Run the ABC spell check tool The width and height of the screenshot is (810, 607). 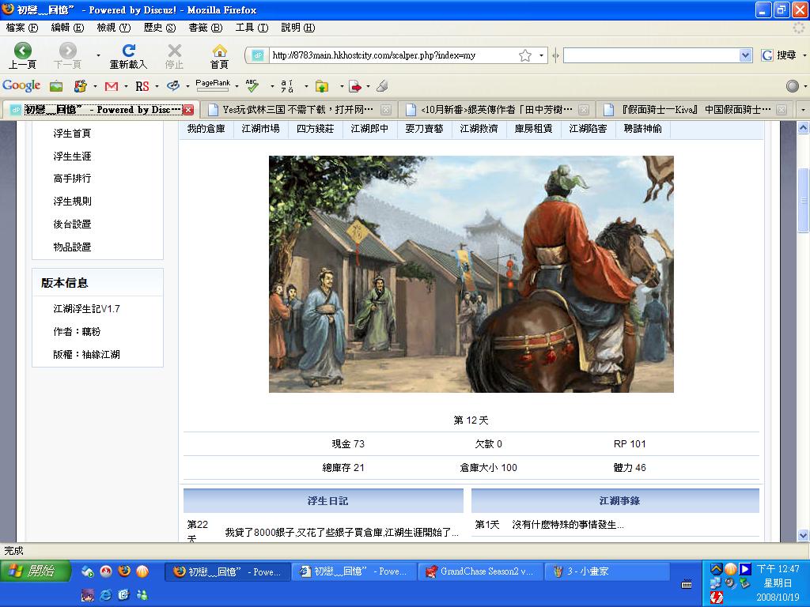coord(252,85)
